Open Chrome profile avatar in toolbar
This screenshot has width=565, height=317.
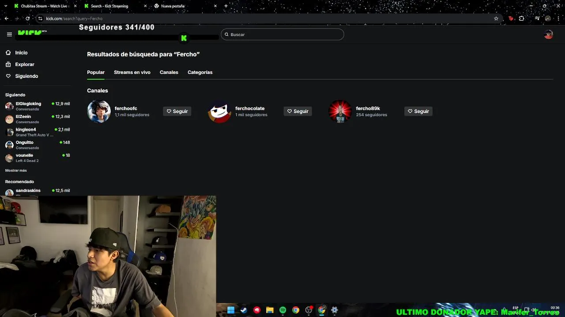[x=548, y=18]
